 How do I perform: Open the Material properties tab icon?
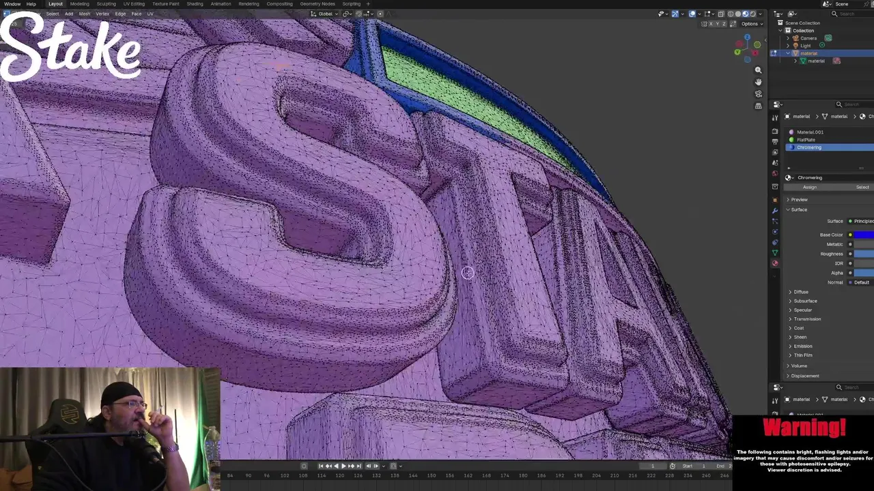pos(774,263)
